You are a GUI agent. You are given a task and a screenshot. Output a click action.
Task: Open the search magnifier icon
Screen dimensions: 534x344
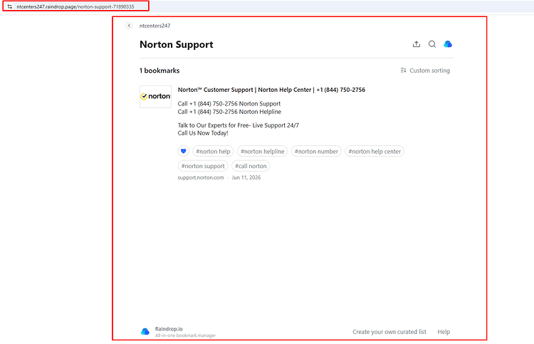pos(432,44)
